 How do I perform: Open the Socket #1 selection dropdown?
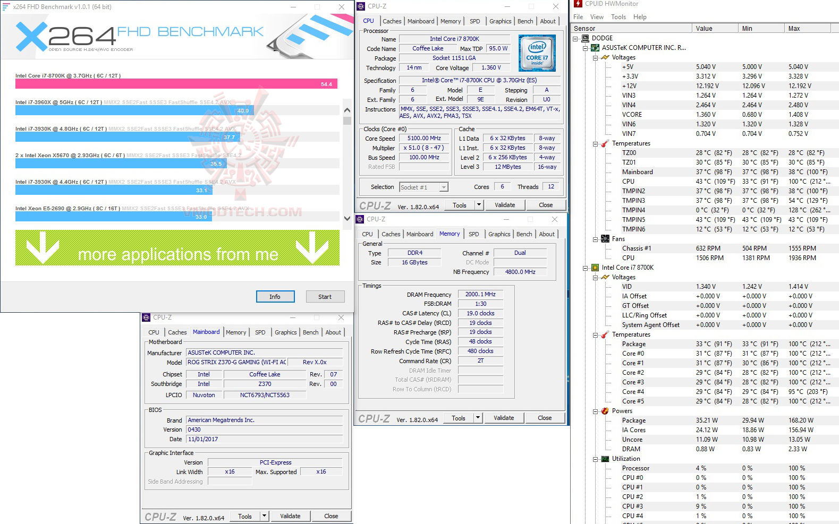444,187
